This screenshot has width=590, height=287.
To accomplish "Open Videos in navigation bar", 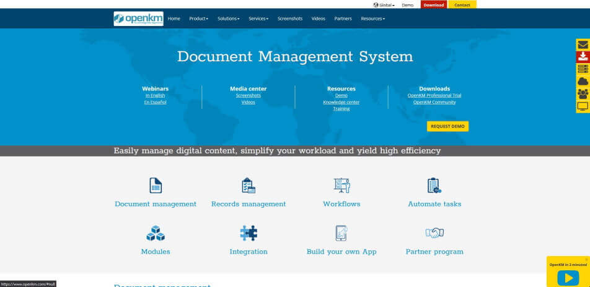I will pos(319,19).
